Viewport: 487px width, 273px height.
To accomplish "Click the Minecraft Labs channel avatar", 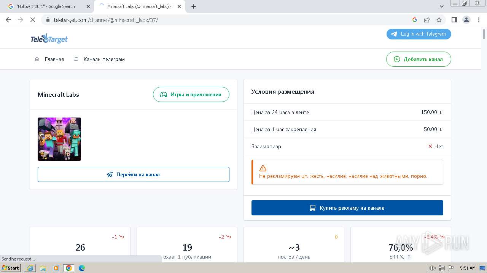I will tap(59, 139).
